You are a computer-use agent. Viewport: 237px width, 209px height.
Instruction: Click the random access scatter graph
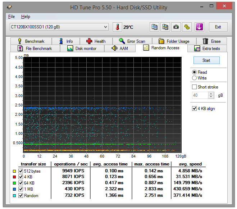pyautogui.click(x=102, y=105)
